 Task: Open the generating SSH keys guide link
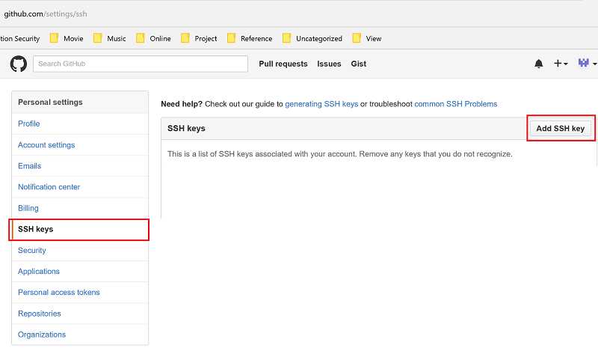coord(321,104)
